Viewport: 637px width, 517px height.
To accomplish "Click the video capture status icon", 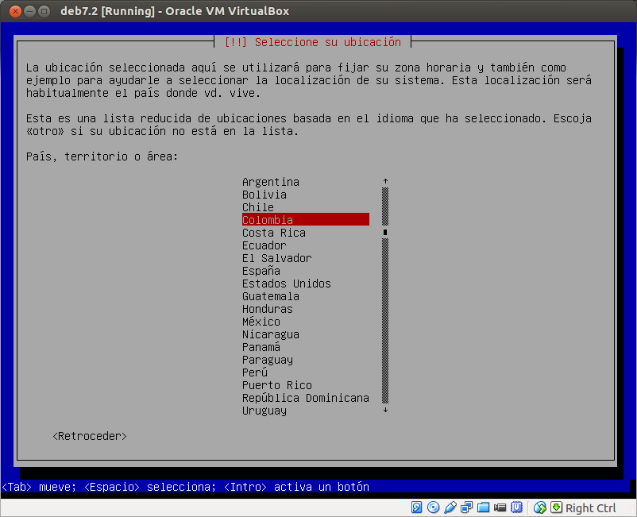I will pos(500,507).
